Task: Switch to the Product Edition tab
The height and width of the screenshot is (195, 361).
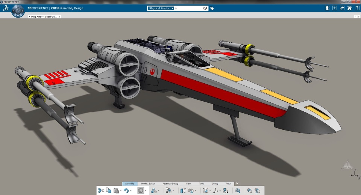Action: pyautogui.click(x=148, y=183)
